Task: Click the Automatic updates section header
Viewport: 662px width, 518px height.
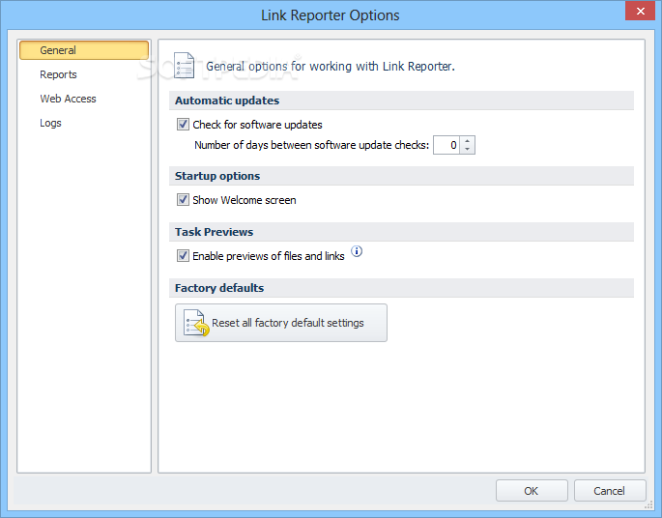Action: [401, 101]
